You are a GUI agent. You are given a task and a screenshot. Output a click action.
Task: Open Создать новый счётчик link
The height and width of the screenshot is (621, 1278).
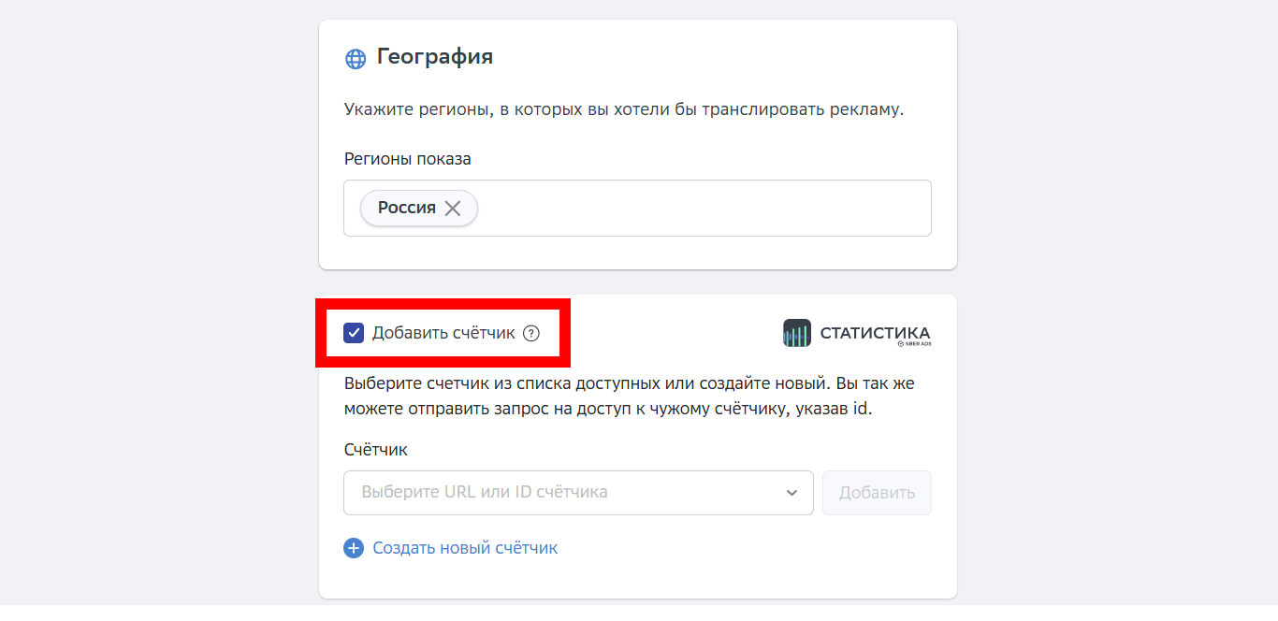pos(465,548)
